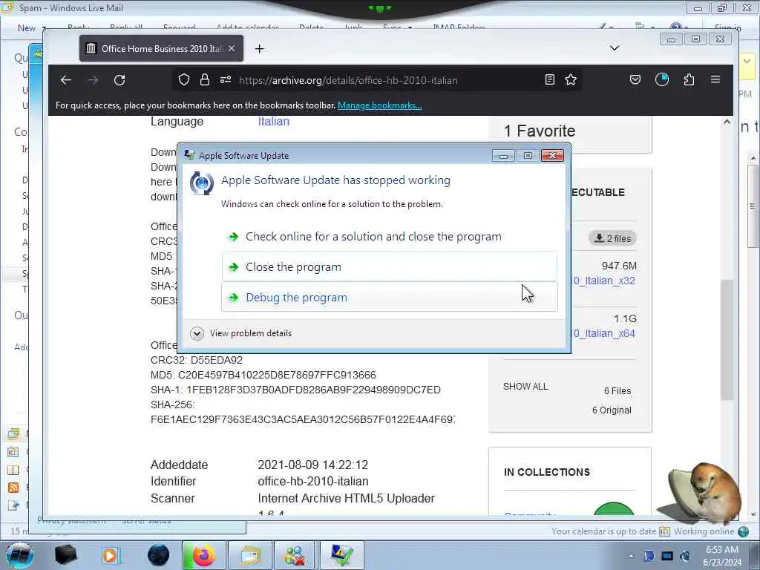Open the 6 Original files link
Image resolution: width=760 pixels, height=570 pixels.
(x=612, y=410)
